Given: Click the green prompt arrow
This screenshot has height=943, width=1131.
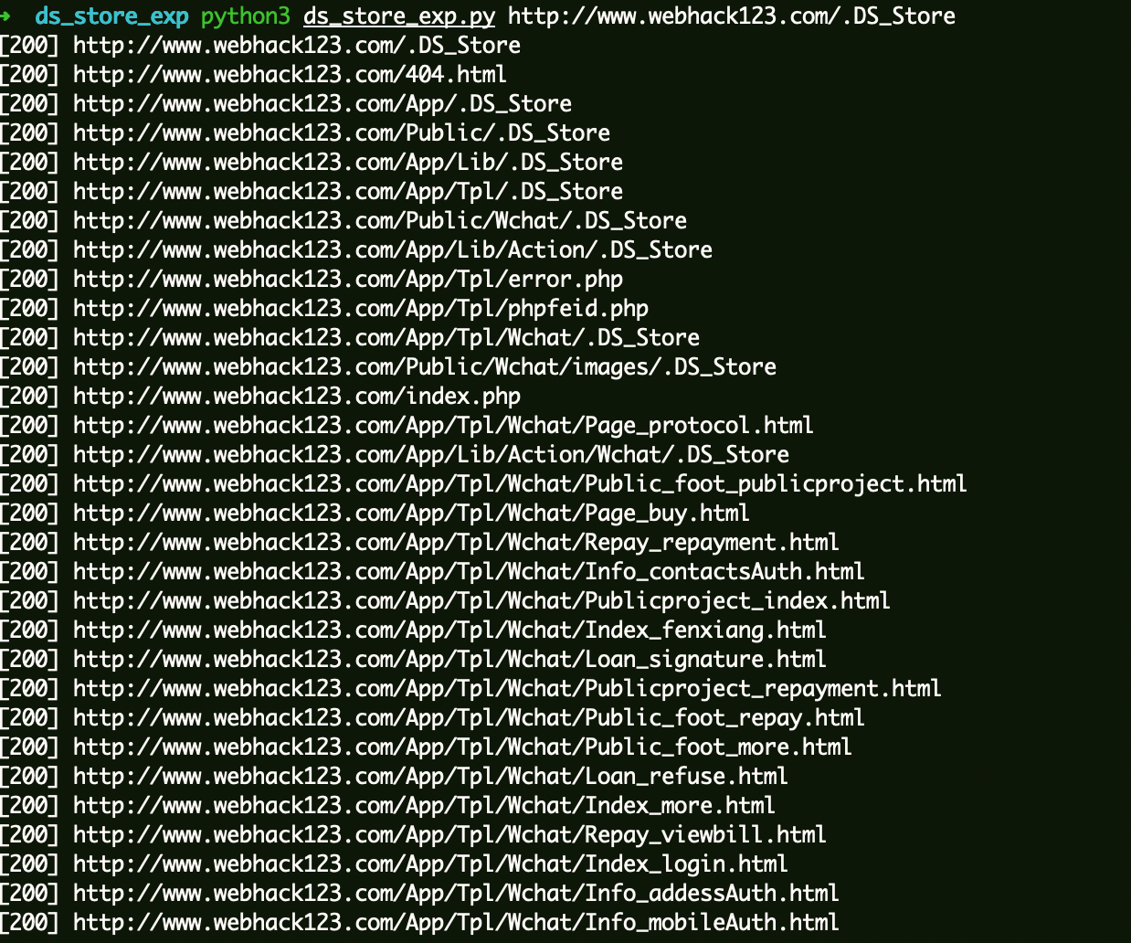Looking at the screenshot, I should [5, 16].
